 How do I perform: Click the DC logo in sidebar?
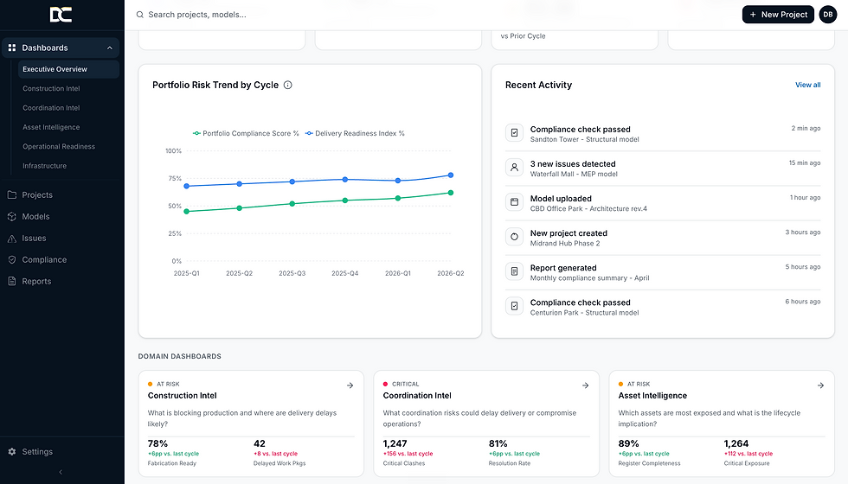click(x=61, y=15)
